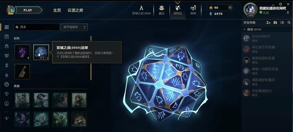
Task: Open the 按字母排序 sort dropdown
Action: click(74, 27)
